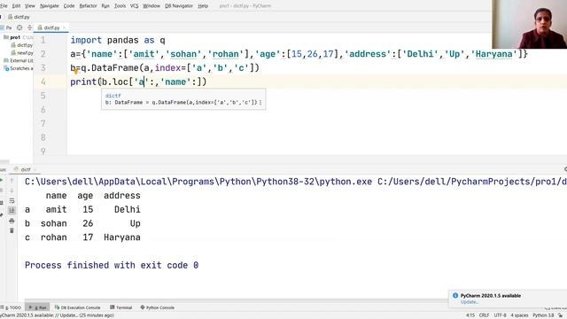Change the CRLF line separator
Image resolution: width=567 pixels, height=319 pixels.
(485, 315)
